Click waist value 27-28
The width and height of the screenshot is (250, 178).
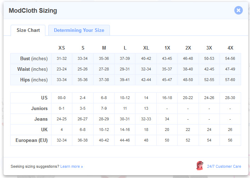pos(104,69)
